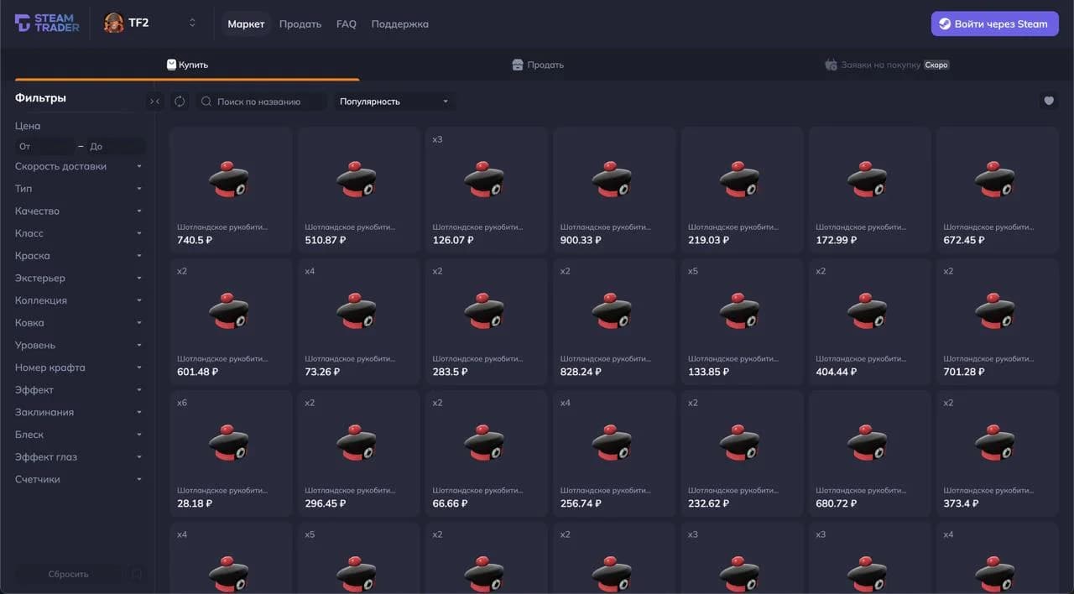1074x594 pixels.
Task: Expand the Тип filter
Action: point(79,189)
